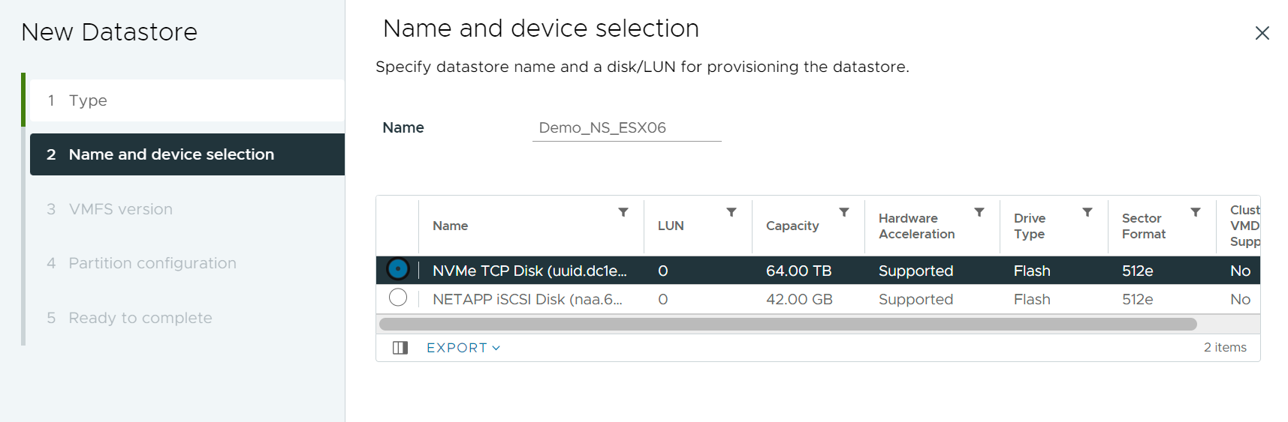1288x422 pixels.
Task: Click the datastore Name input field
Action: (626, 128)
